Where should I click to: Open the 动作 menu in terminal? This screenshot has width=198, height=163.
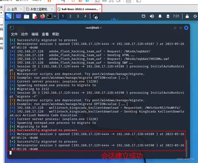[x=25, y=34]
